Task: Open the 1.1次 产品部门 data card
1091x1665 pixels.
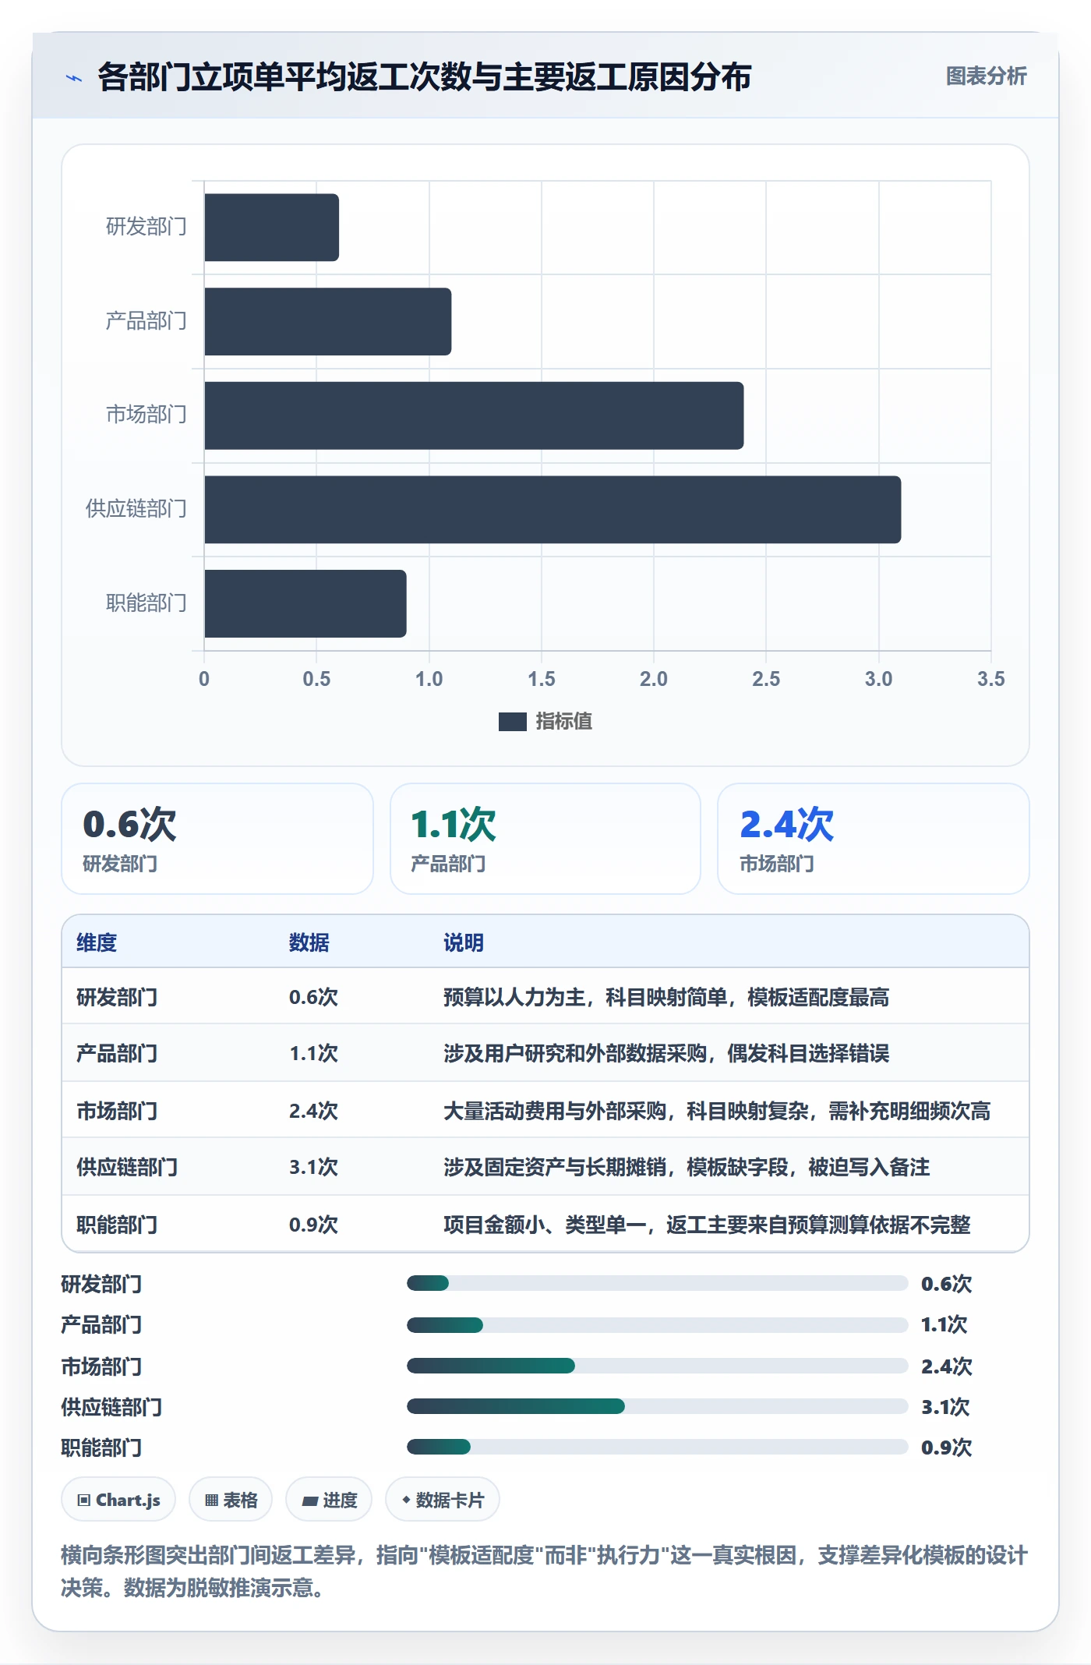Action: pos(545,839)
